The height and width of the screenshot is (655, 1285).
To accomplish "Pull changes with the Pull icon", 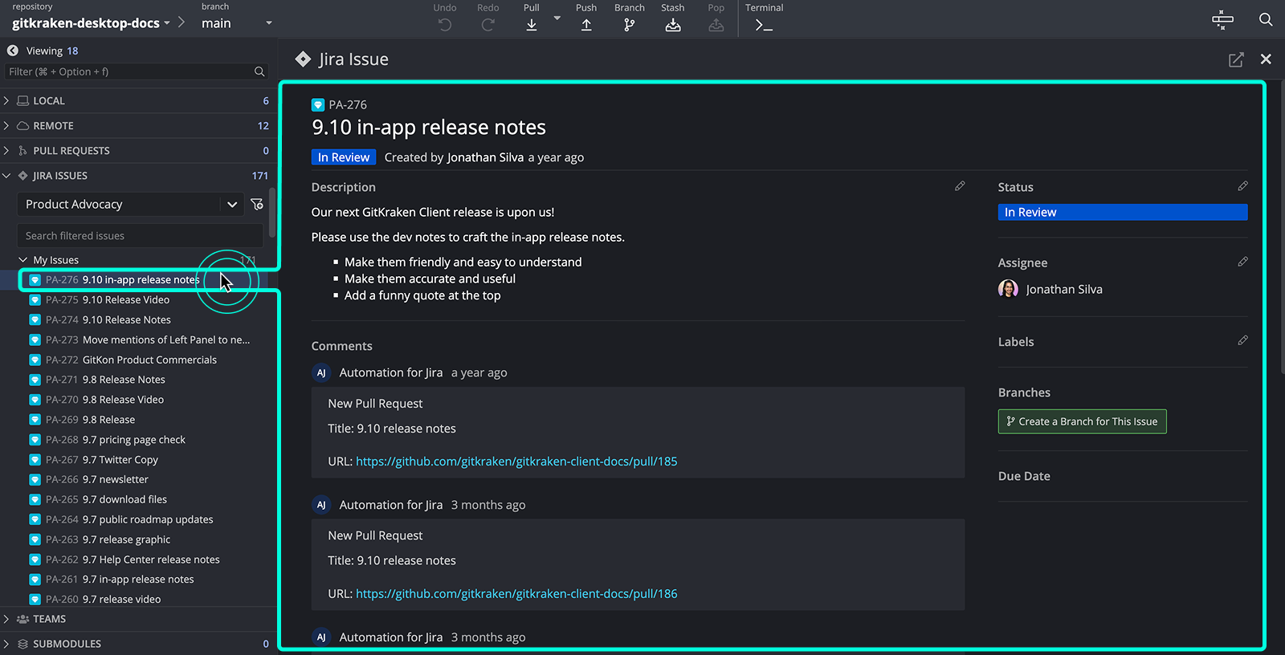I will (532, 25).
